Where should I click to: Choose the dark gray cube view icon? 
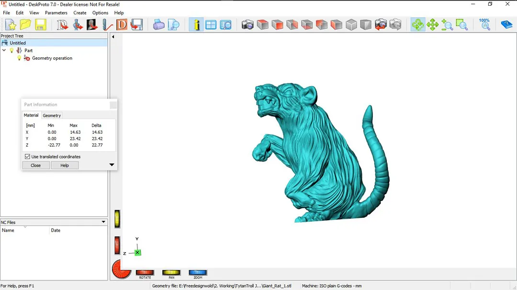click(366, 25)
